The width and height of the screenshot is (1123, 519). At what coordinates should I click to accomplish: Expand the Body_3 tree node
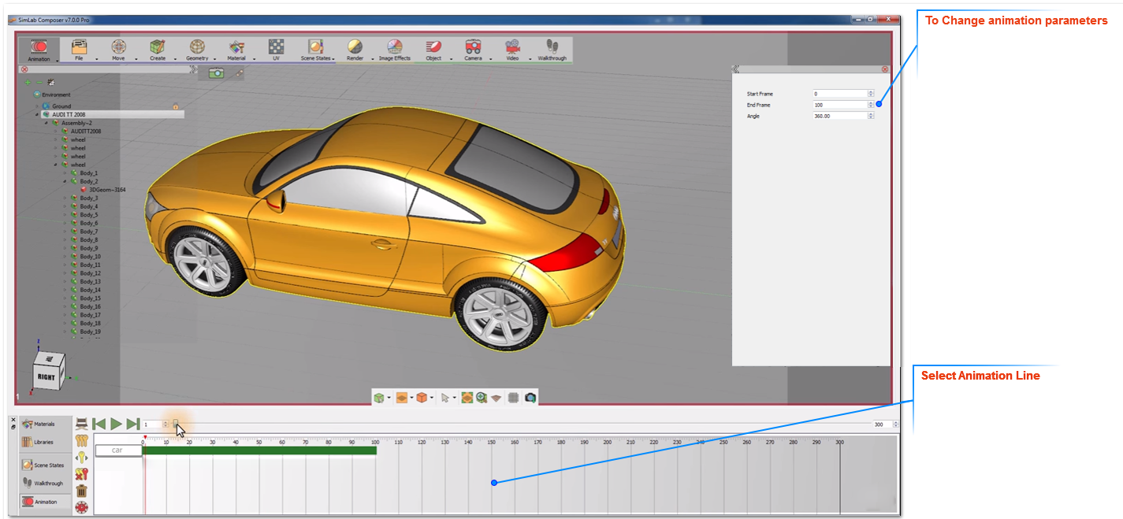pyautogui.click(x=65, y=198)
